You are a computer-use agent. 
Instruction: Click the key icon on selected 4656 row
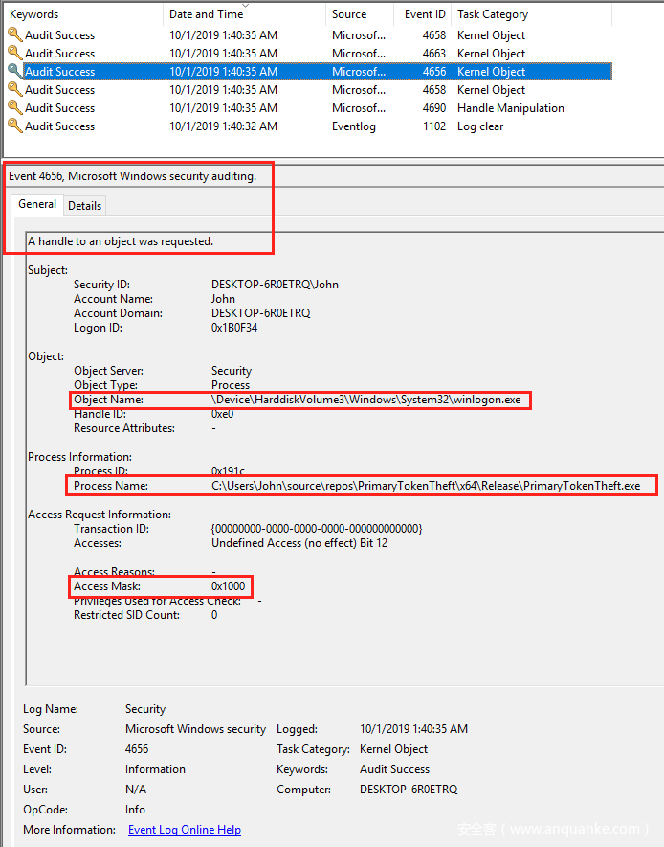(14, 72)
